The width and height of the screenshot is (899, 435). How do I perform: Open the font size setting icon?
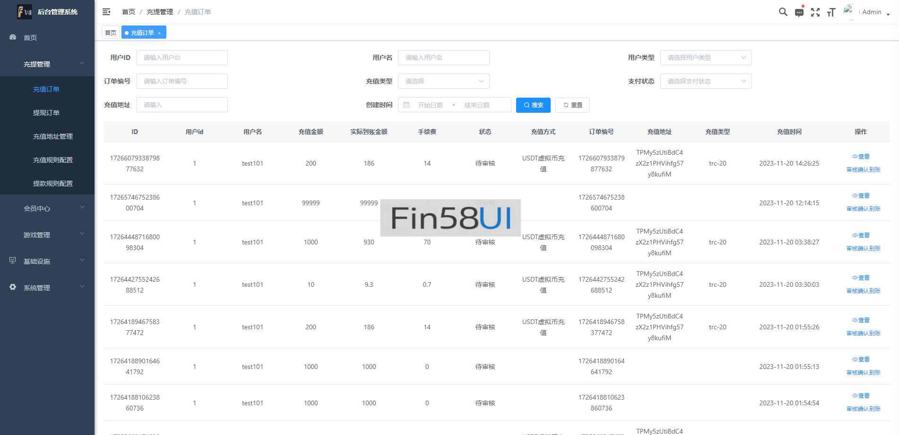(x=831, y=12)
